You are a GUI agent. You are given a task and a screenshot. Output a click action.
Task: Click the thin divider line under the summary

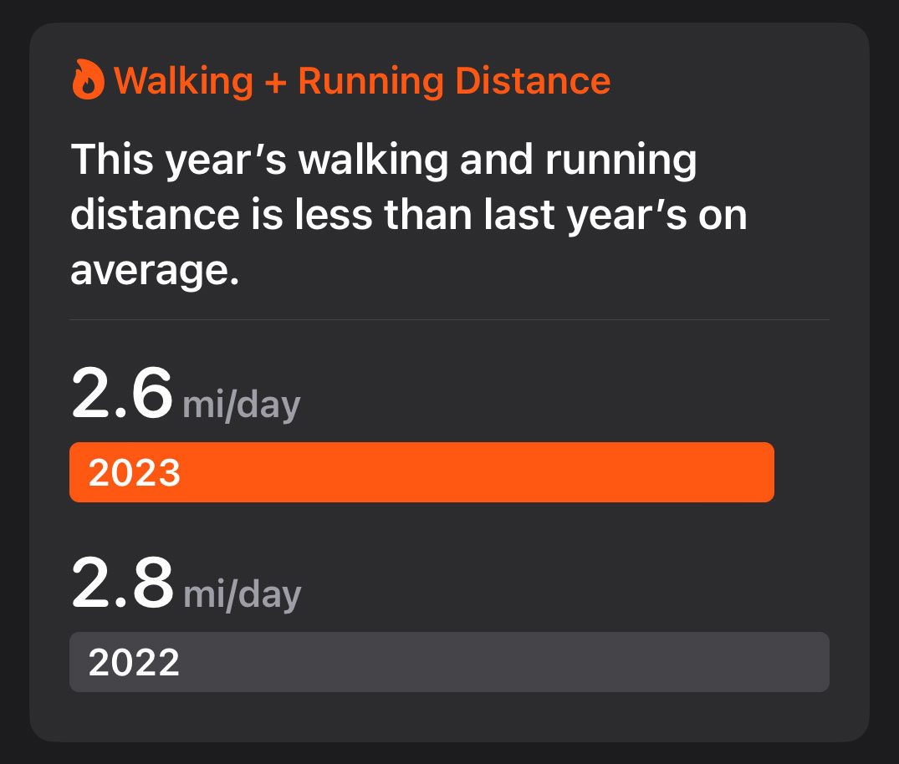click(x=450, y=319)
